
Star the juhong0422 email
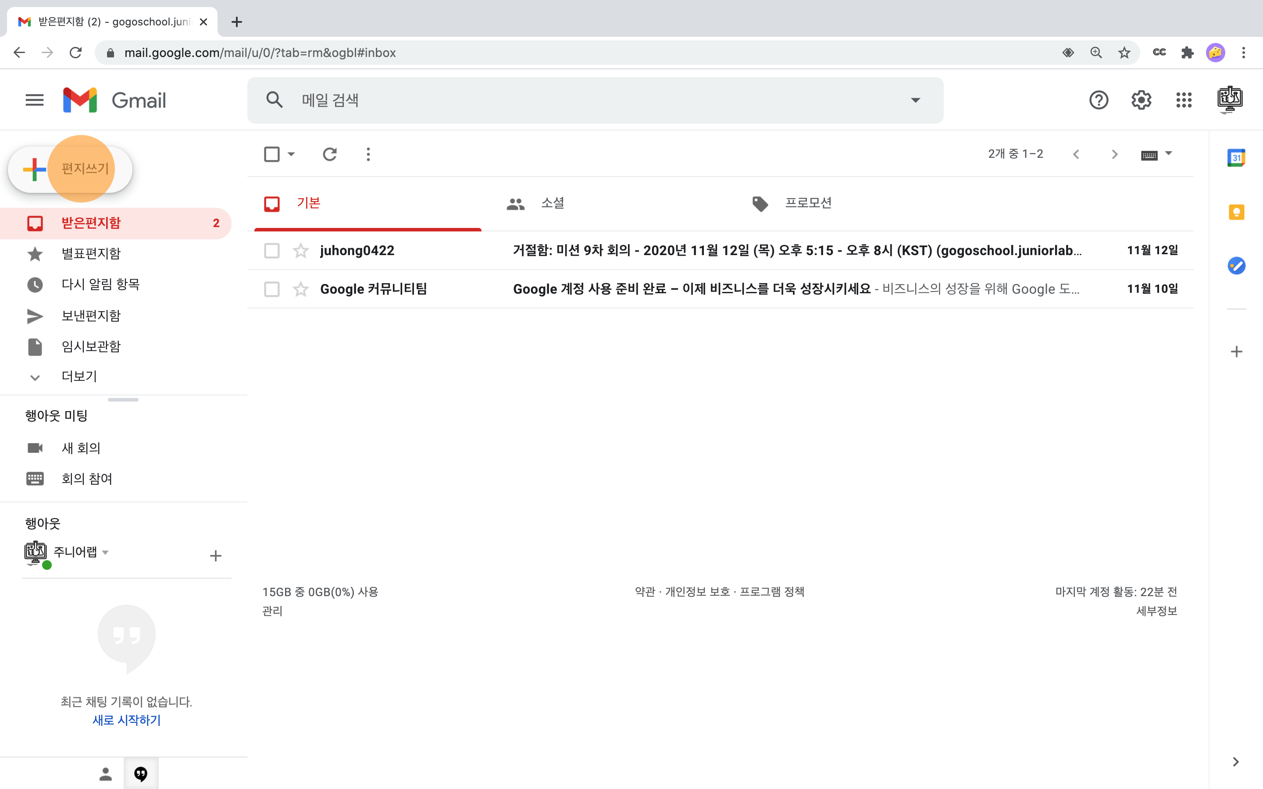[x=300, y=251]
